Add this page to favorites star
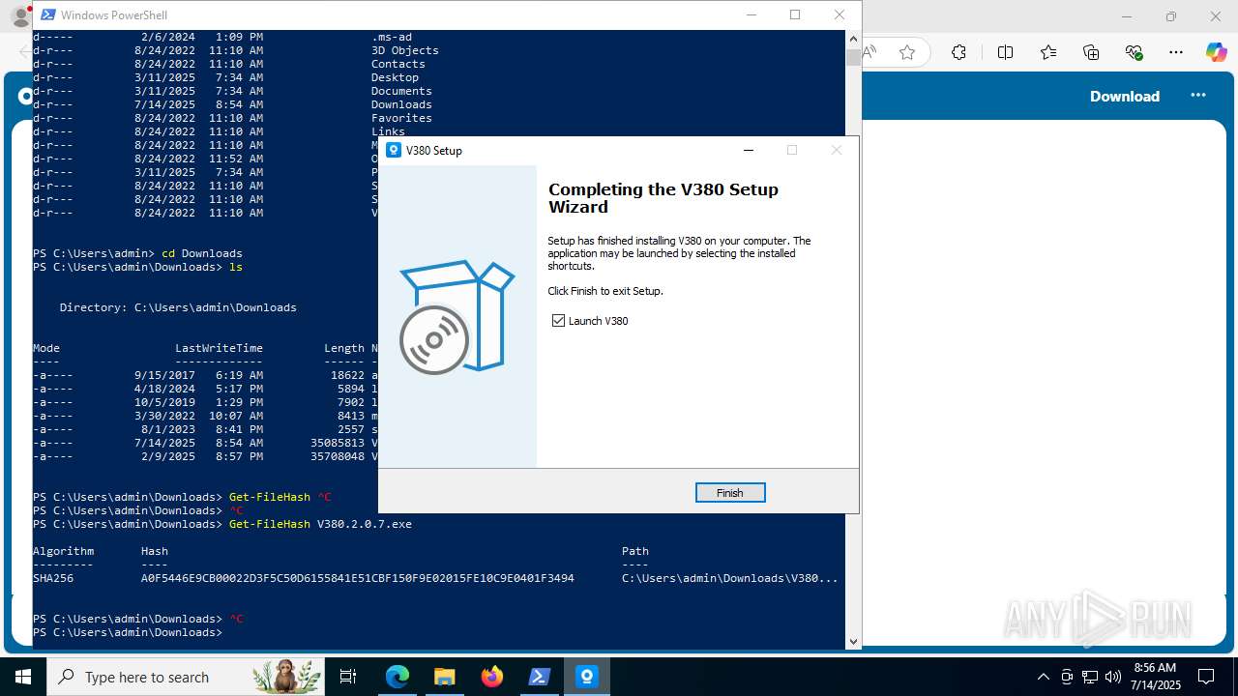This screenshot has height=696, width=1238. tap(907, 52)
